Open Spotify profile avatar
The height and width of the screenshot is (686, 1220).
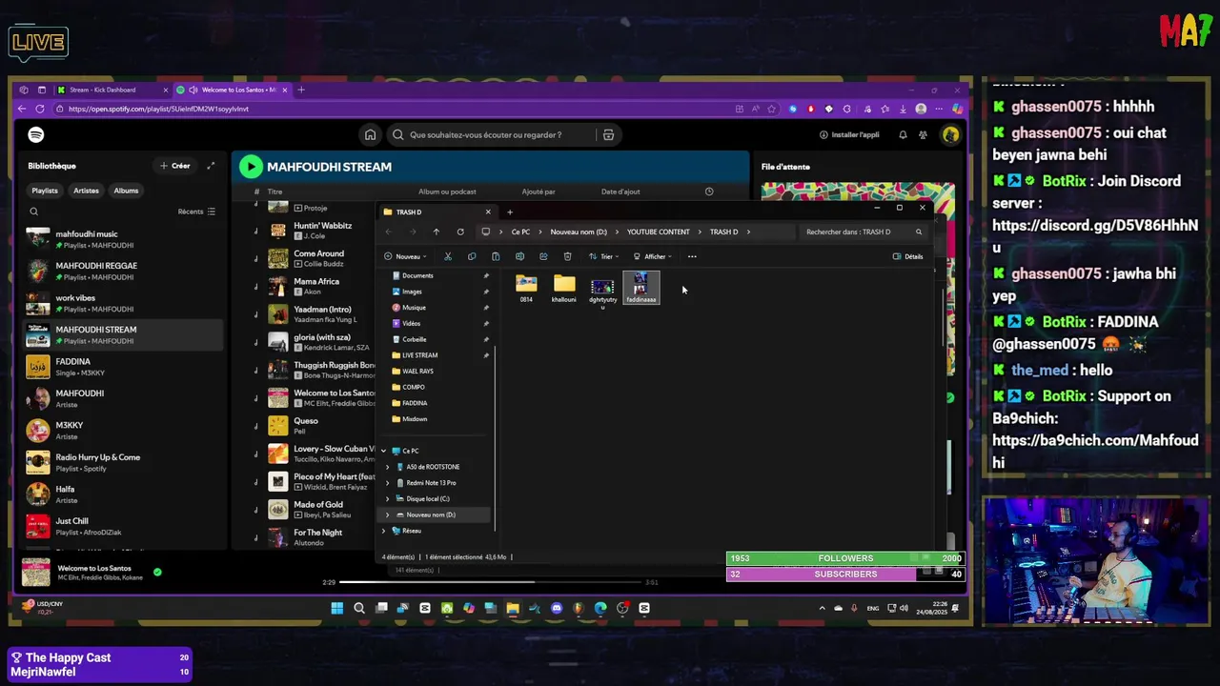click(950, 134)
